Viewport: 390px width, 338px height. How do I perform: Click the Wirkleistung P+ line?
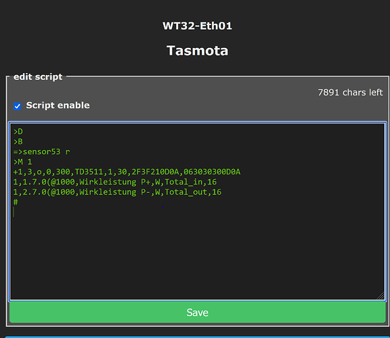(115, 182)
